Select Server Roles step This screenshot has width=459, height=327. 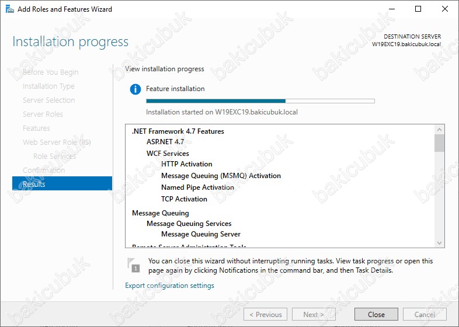43,114
